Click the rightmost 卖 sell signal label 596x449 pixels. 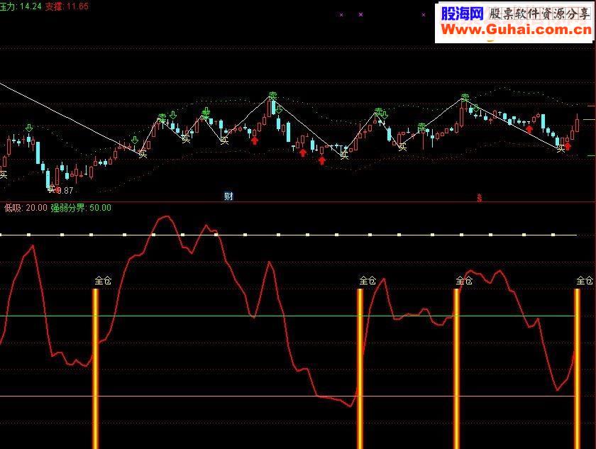(x=465, y=97)
